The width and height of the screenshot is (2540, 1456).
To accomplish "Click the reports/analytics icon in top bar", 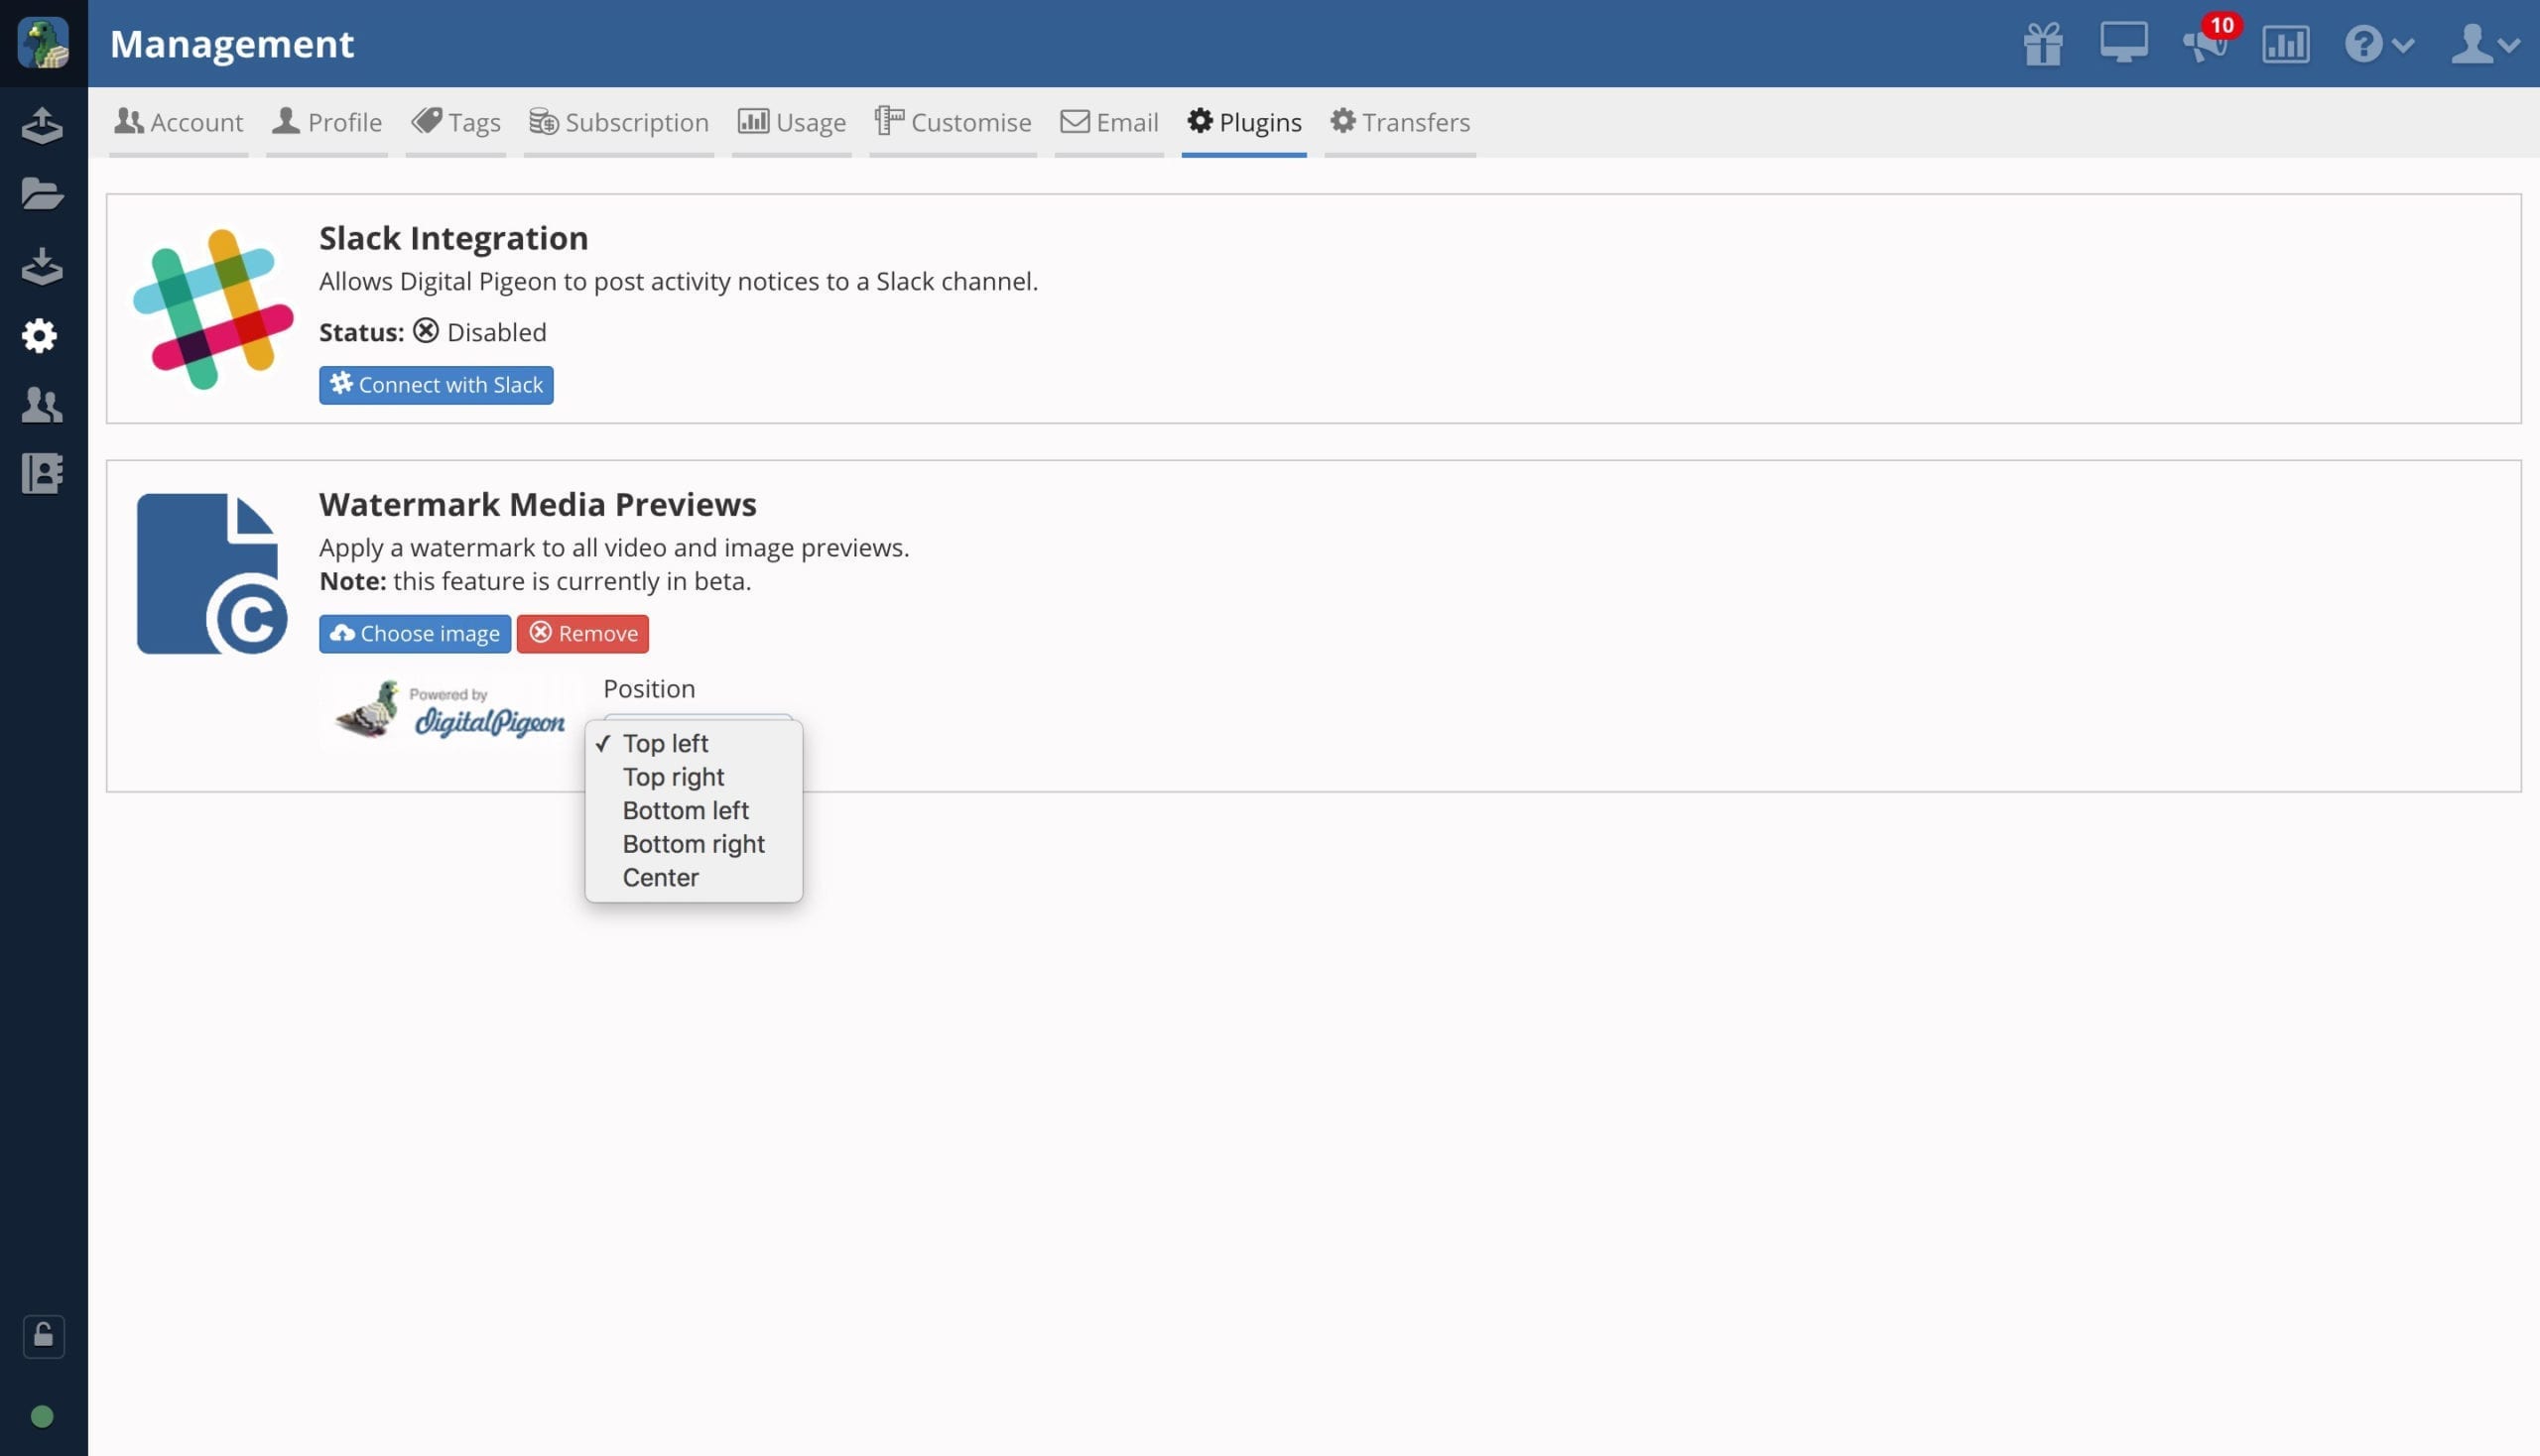I will (2285, 42).
